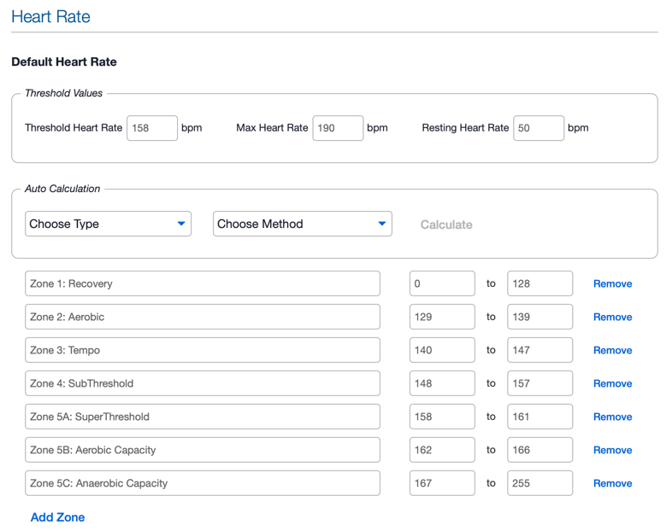The width and height of the screenshot is (672, 531).
Task: Edit the Zone 5B: Aerobic Capacity name field
Action: click(203, 450)
